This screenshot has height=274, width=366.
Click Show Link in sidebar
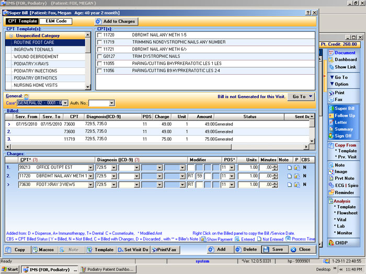point(342,67)
